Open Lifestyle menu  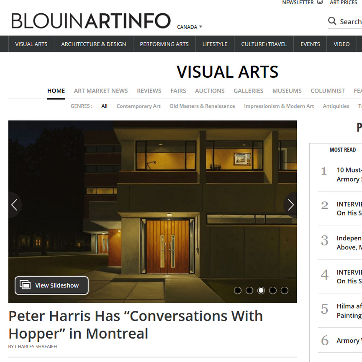pyautogui.click(x=215, y=44)
